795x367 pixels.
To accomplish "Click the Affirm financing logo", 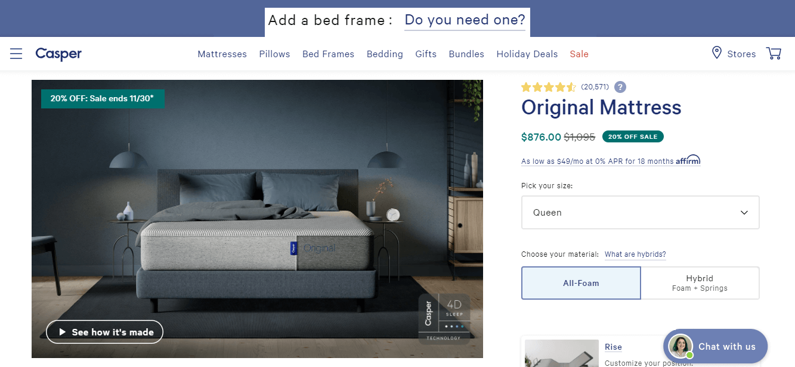I will [688, 160].
